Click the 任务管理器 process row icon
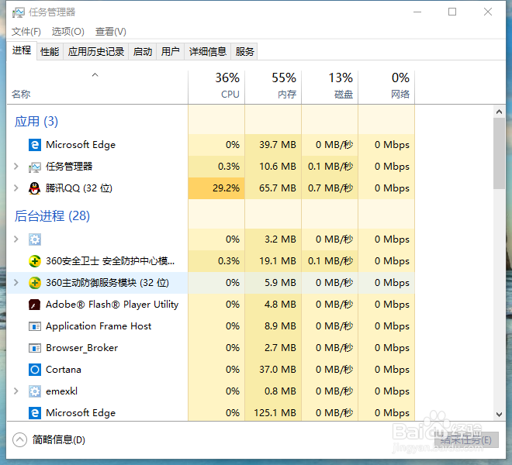Image resolution: width=512 pixels, height=465 pixels. pos(35,167)
